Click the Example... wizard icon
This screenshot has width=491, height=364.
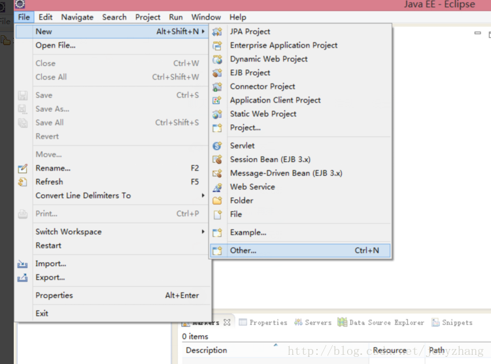(x=217, y=233)
